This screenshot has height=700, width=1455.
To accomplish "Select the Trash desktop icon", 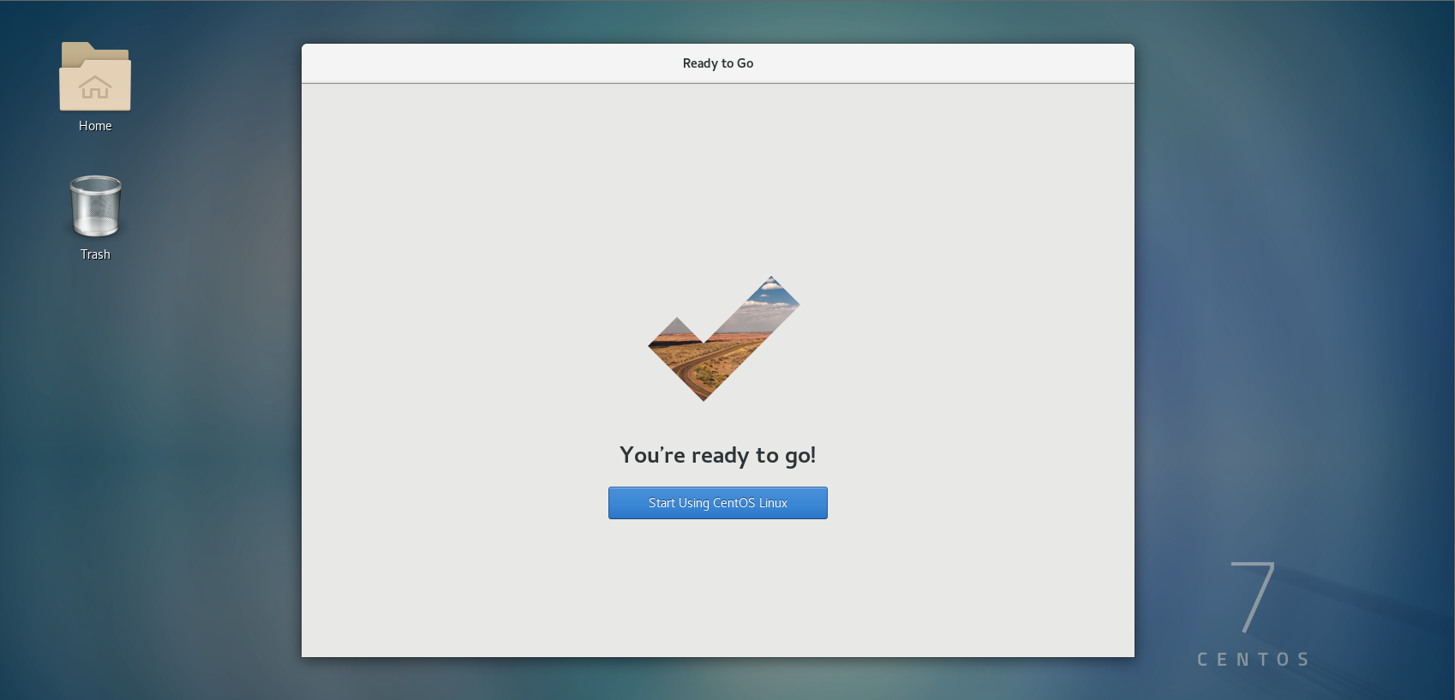I will click(x=95, y=206).
